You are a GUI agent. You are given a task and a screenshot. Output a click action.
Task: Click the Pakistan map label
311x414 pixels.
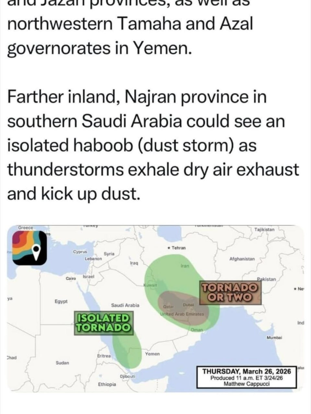click(x=266, y=279)
